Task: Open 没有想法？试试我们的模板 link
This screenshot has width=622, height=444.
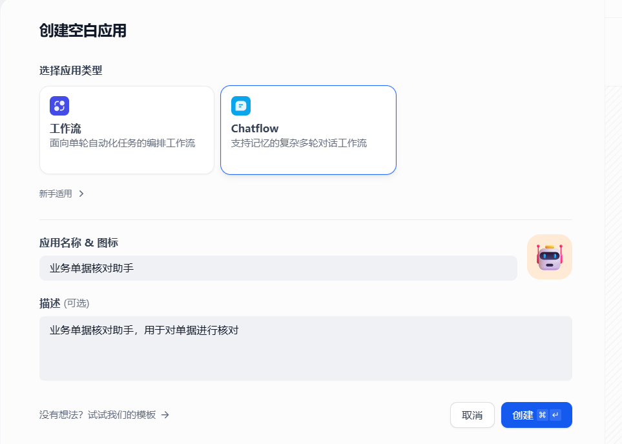Action: tap(105, 415)
